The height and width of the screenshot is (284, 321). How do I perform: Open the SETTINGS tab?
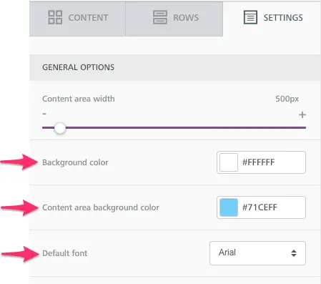(x=272, y=18)
